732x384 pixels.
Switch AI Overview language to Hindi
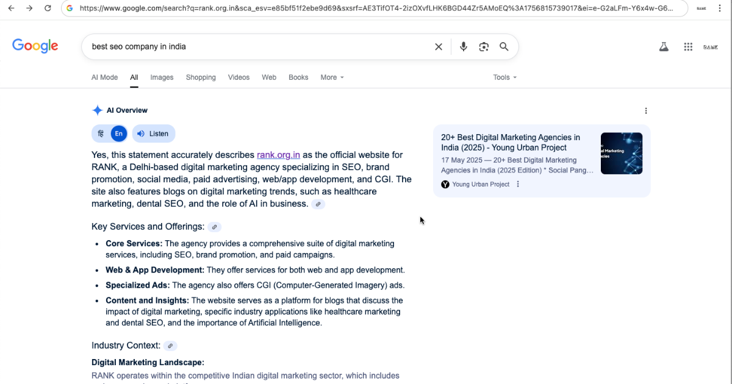click(x=101, y=133)
